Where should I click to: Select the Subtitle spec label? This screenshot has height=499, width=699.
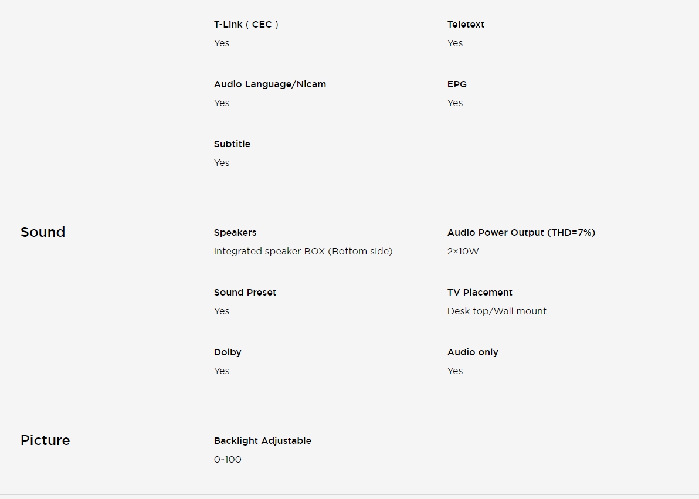tap(232, 144)
